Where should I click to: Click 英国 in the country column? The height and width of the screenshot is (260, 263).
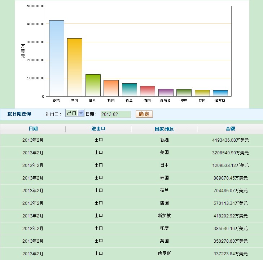164,241
